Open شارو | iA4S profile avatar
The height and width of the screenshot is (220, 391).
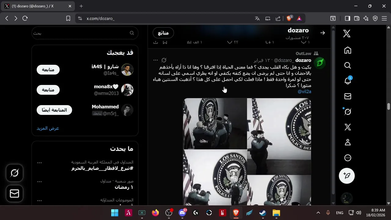(x=127, y=70)
